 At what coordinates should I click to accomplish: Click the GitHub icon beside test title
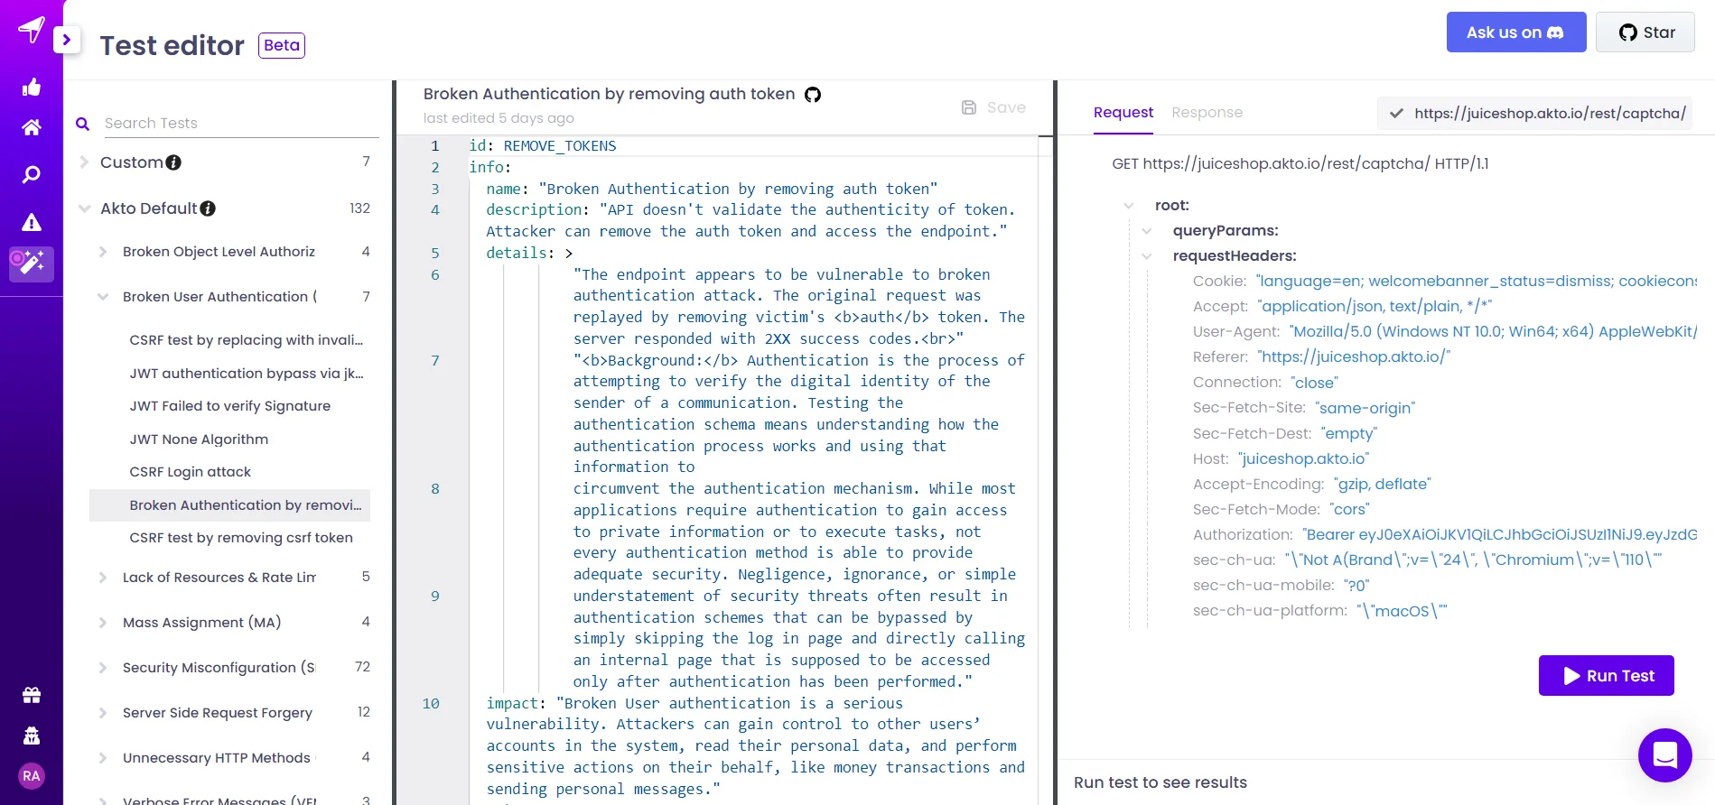[813, 95]
